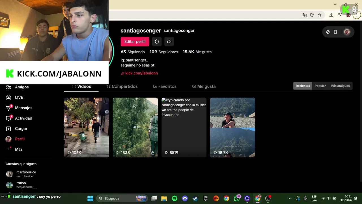Open followed account rruloo
362x204 pixels.
[x=21, y=185]
